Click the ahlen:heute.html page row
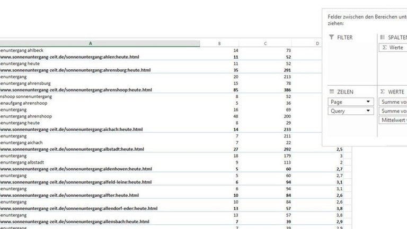The width and height of the screenshot is (407, 229). 69,57
